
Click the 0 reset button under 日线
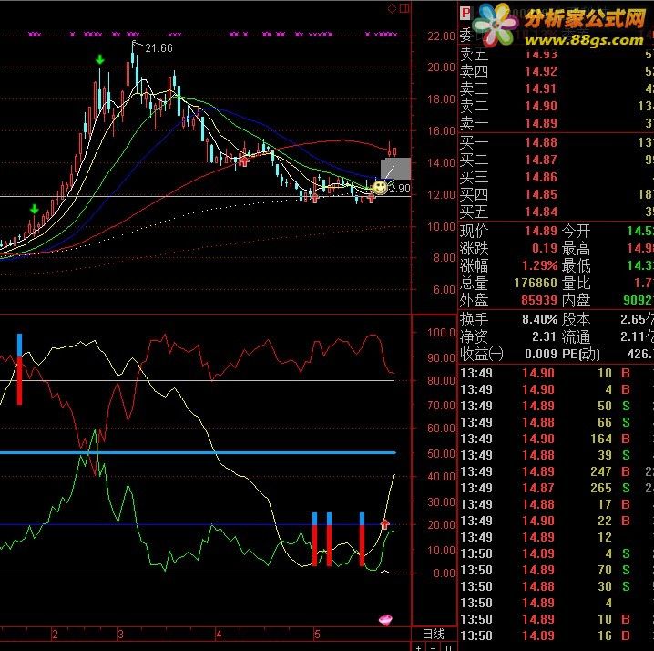(x=448, y=647)
